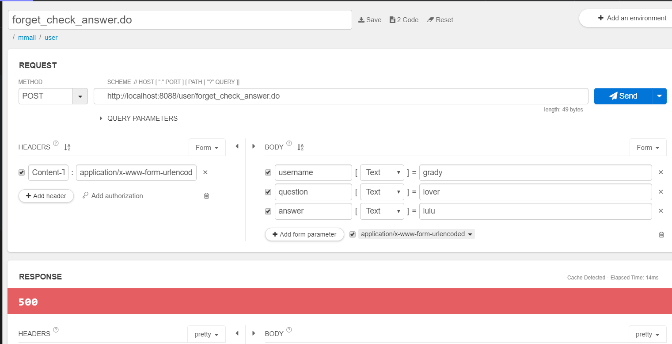Open request headers Form dropdown
Image resolution: width=672 pixels, height=344 pixels.
tap(207, 148)
